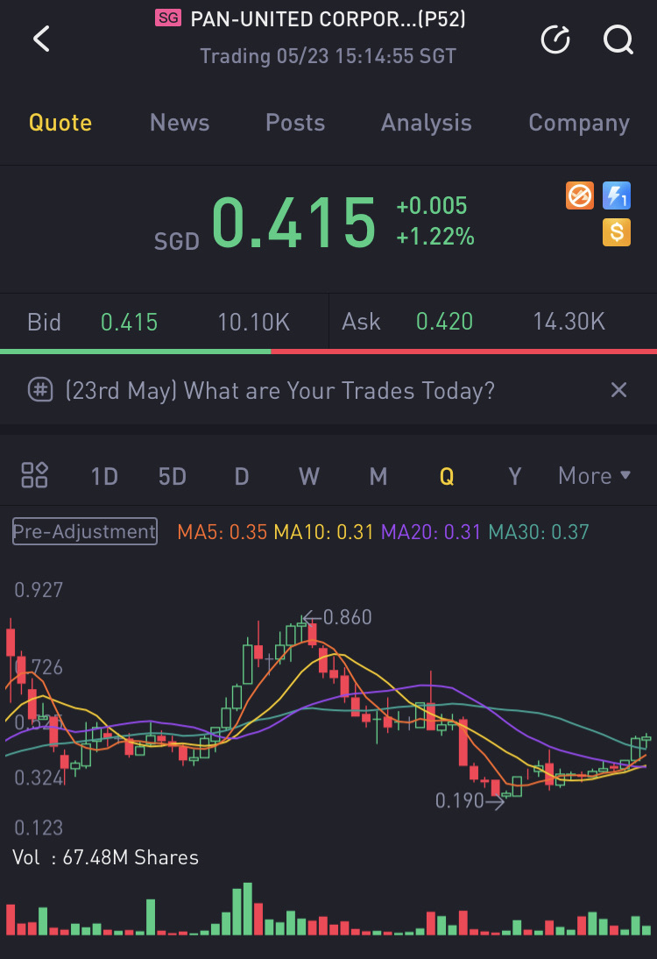Select the M monthly chart period
Viewport: 657px width, 959px height.
point(378,476)
